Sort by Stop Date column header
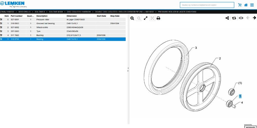257x128 pixels. pyautogui.click(x=115, y=16)
